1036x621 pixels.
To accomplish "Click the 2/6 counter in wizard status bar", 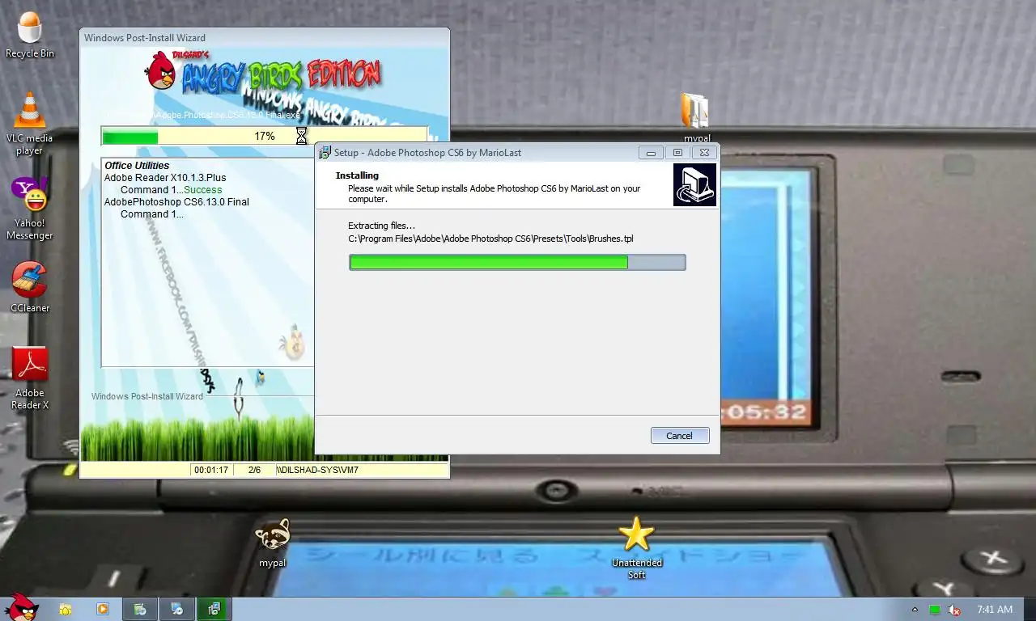I will tap(254, 470).
